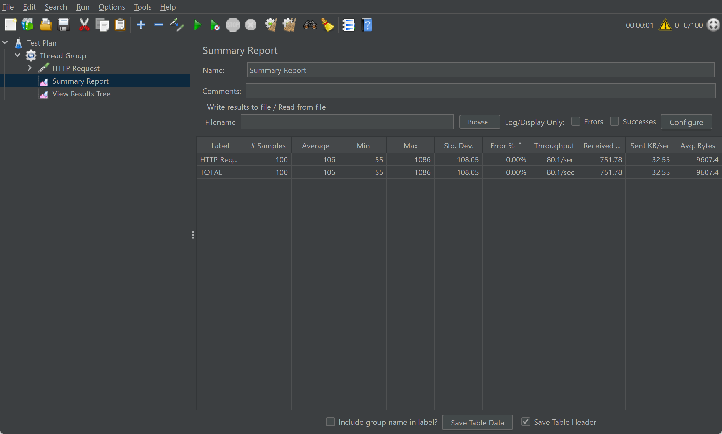Image resolution: width=722 pixels, height=434 pixels.
Task: Collapse the Thread Group tree node
Action: (17, 55)
